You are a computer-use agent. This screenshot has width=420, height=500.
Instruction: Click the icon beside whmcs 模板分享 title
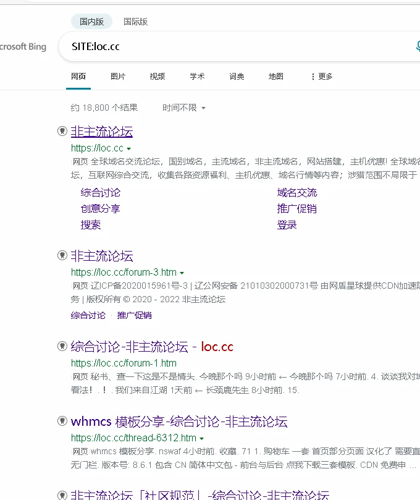pyautogui.click(x=62, y=422)
